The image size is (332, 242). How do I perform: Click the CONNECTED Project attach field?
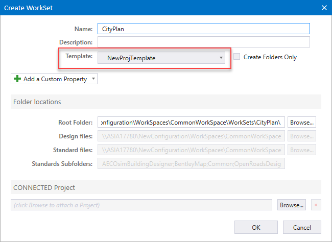(141, 205)
